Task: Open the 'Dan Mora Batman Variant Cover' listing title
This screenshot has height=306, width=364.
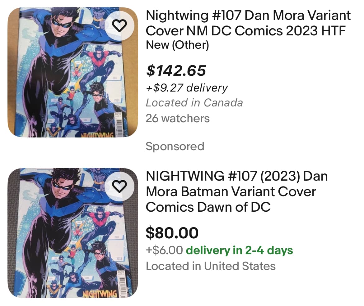Action: 236,191
